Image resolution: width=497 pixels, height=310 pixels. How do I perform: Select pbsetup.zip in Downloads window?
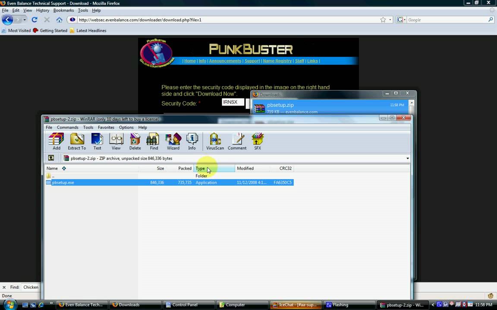(x=330, y=108)
